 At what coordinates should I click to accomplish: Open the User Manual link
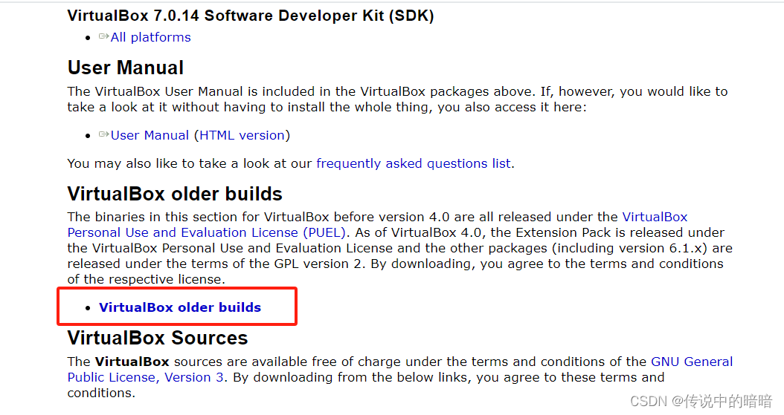150,135
